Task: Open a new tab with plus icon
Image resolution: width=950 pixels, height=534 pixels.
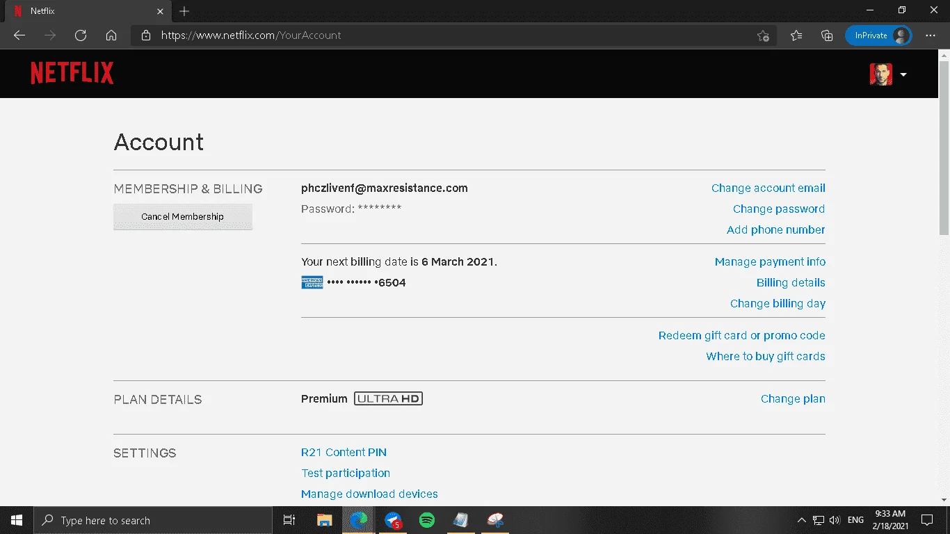Action: pos(184,11)
